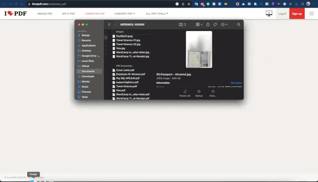Expand the CONVERT PDF dropdown
The width and height of the screenshot is (318, 182).
pos(125,14)
